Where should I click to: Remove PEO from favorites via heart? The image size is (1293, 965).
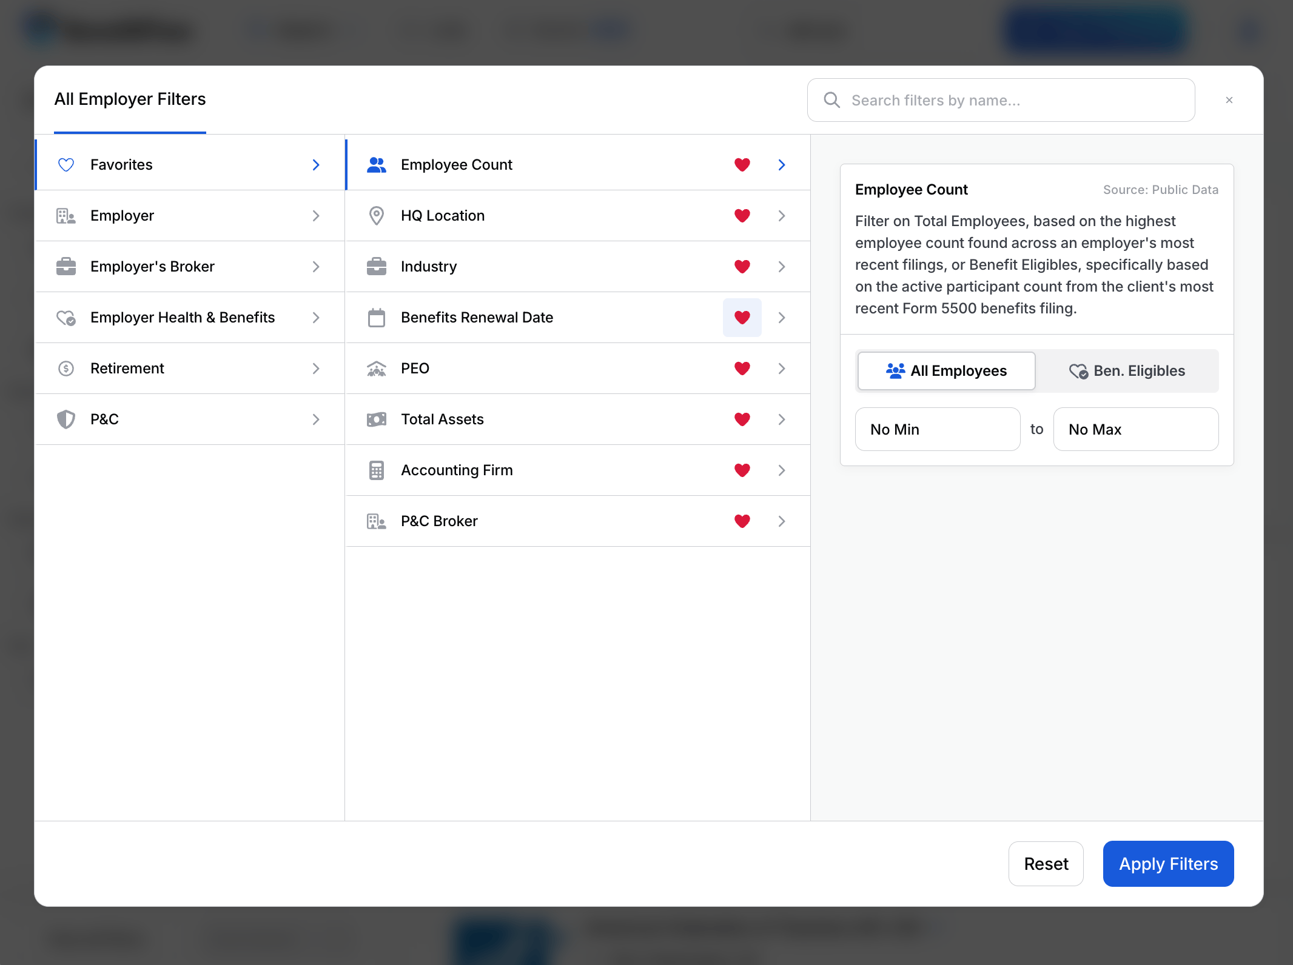pos(742,369)
